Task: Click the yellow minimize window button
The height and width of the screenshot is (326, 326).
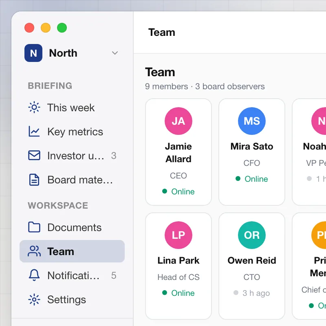Action: tap(46, 28)
